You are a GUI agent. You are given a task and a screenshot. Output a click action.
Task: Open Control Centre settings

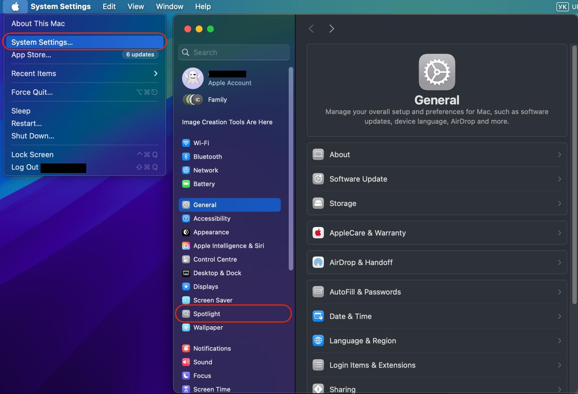[215, 259]
